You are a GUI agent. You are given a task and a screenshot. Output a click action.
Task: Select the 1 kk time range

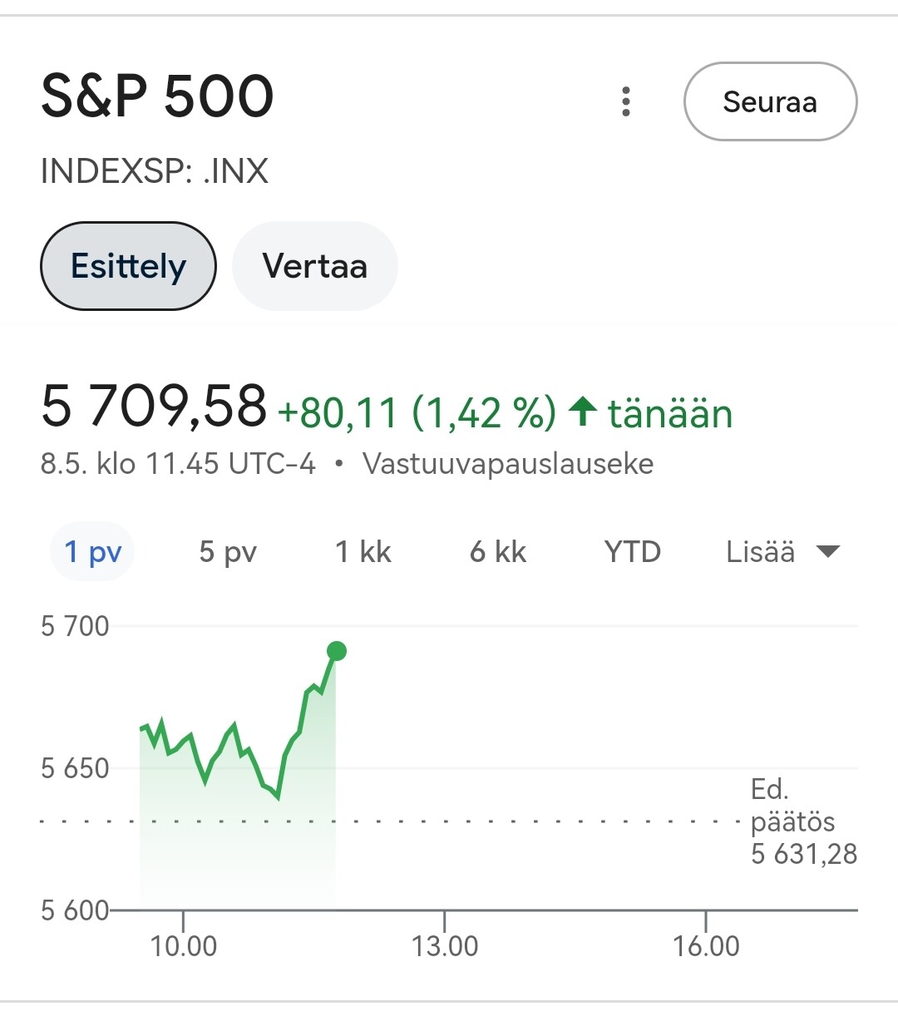click(x=363, y=552)
